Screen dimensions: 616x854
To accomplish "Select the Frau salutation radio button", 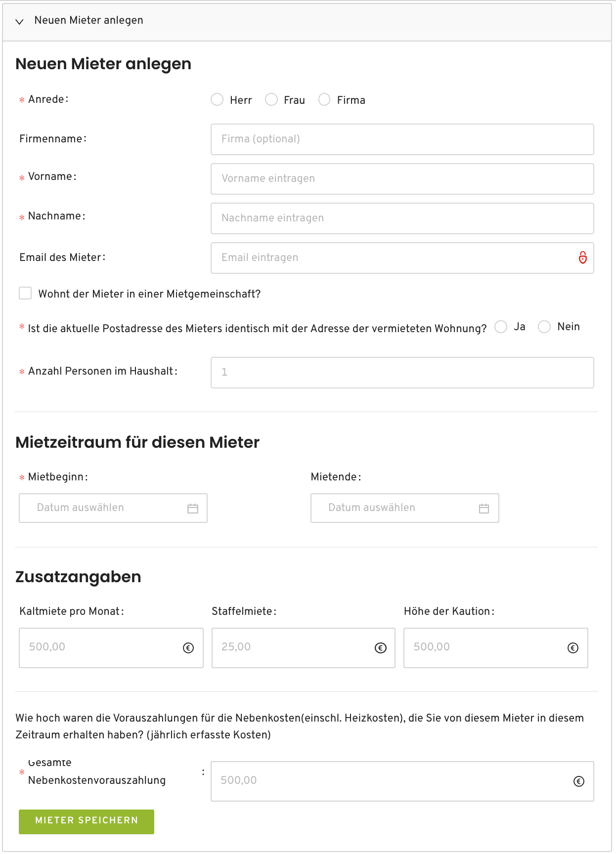I will pos(271,100).
